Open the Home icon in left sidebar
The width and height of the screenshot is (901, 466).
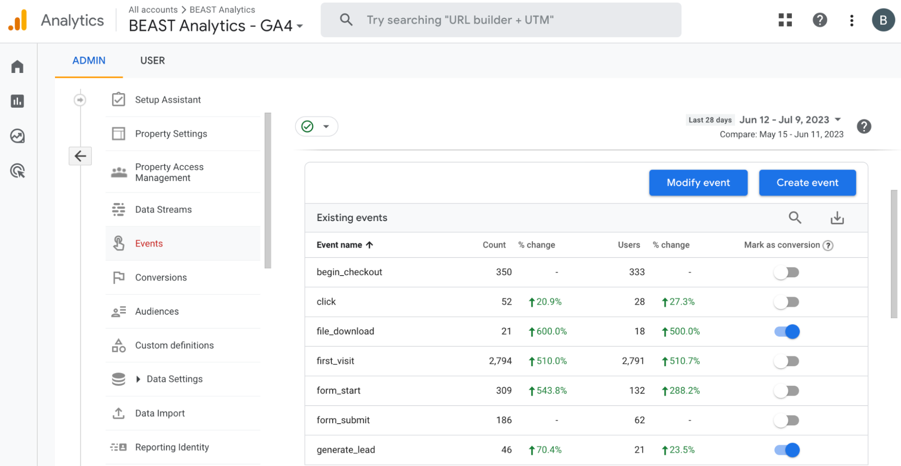18,67
